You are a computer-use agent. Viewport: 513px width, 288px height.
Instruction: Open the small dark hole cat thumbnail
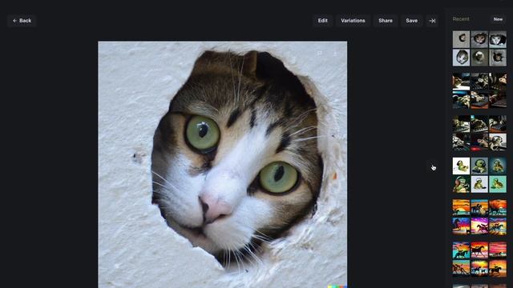[461, 39]
